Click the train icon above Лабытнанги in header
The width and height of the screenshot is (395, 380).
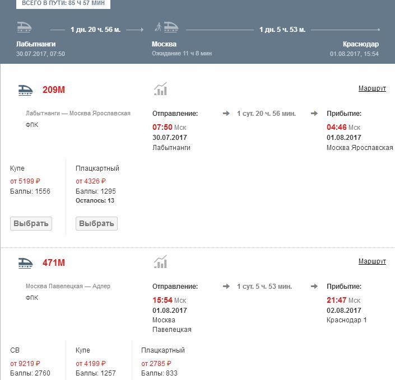[24, 27]
